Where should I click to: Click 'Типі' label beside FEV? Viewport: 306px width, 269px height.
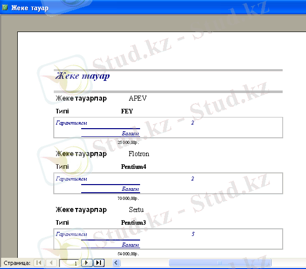pos(62,111)
